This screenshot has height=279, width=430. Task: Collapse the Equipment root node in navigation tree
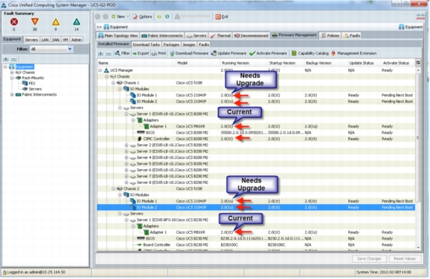[x=5, y=67]
